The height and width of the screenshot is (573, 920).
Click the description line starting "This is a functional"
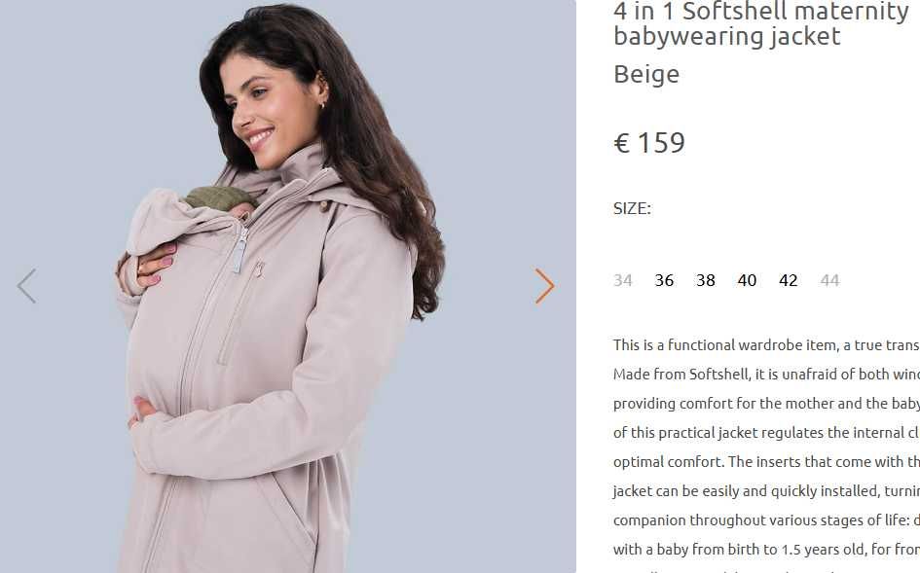point(766,345)
